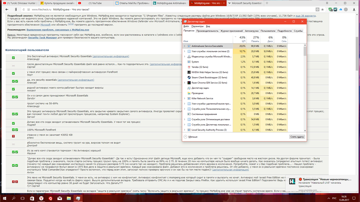
Task: Expand Индексатор службы Microsoft Windows row
Action: pos(184,56)
